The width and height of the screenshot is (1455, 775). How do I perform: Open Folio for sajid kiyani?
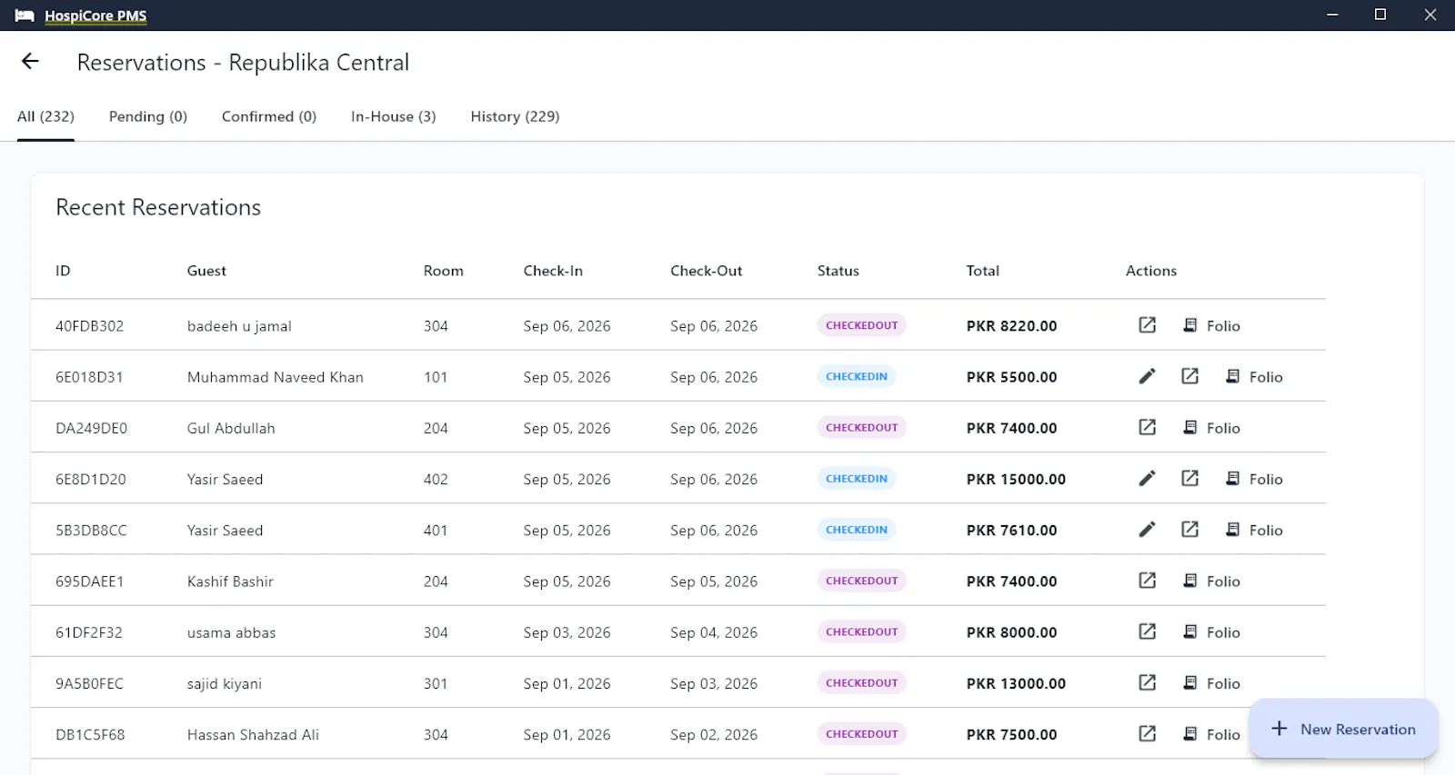1211,682
